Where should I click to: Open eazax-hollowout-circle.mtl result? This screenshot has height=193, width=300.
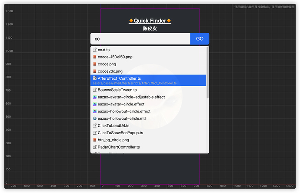(148, 119)
